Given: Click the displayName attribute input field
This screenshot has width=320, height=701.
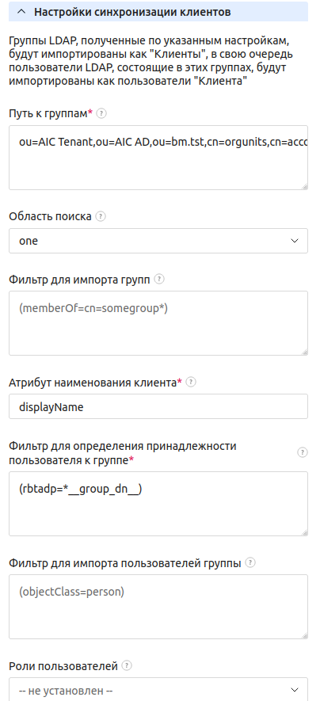Looking at the screenshot, I should pos(158,406).
